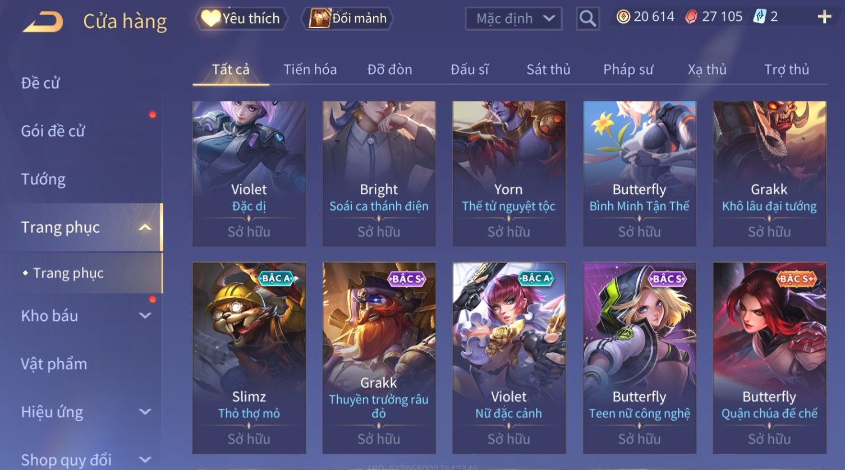Open Gói đề cử in sidebar
This screenshot has height=470, width=845.
[53, 131]
